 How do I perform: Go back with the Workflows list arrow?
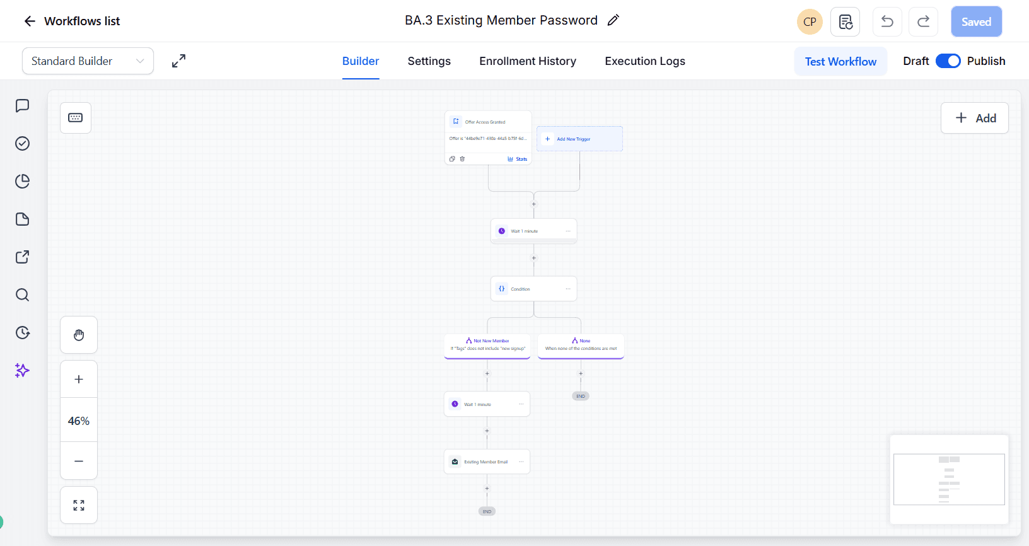click(x=30, y=21)
